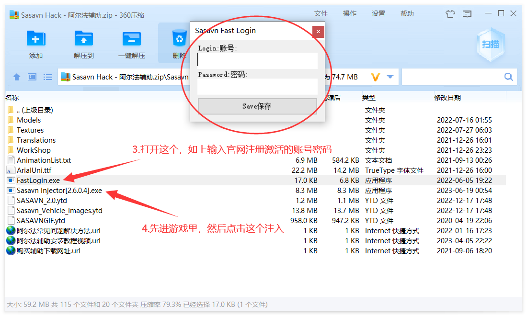Open the 帮助 menu
This screenshot has width=527, height=316.
point(407,13)
